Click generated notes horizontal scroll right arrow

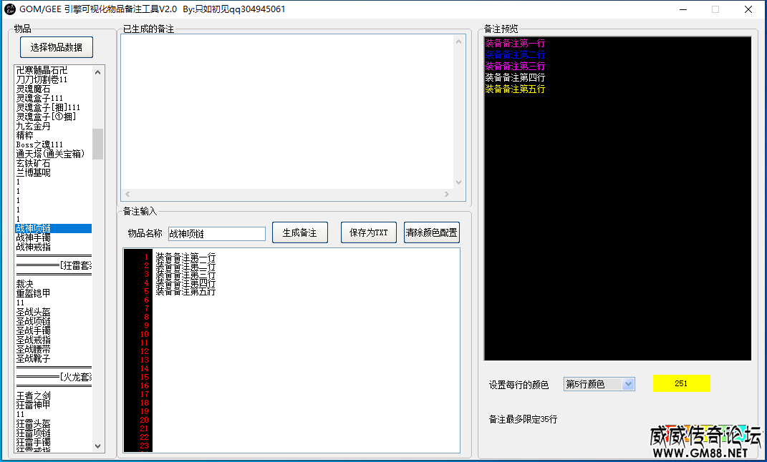pos(447,194)
